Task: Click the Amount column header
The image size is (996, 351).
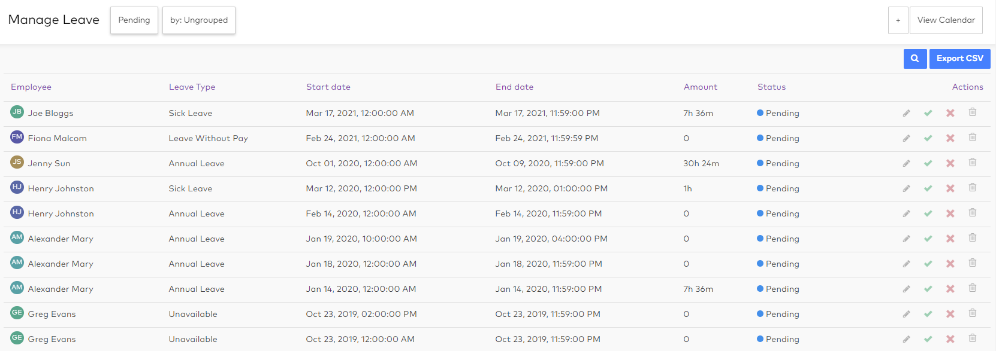Action: click(700, 87)
